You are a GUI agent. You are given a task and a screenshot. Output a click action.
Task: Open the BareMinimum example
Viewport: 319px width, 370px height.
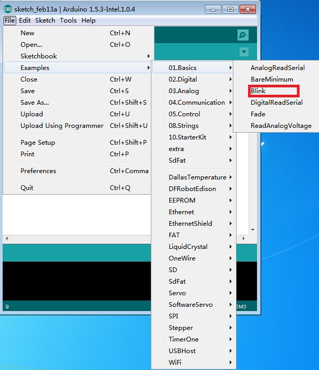coord(277,79)
